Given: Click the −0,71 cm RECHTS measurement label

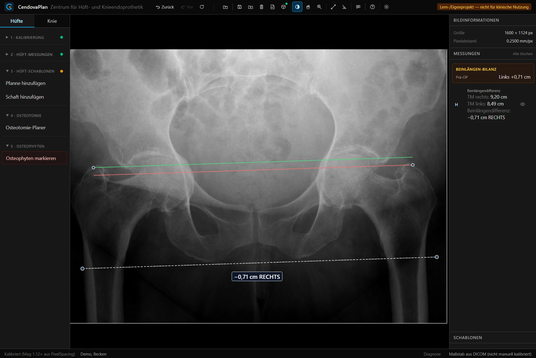Looking at the screenshot, I should pos(257,277).
